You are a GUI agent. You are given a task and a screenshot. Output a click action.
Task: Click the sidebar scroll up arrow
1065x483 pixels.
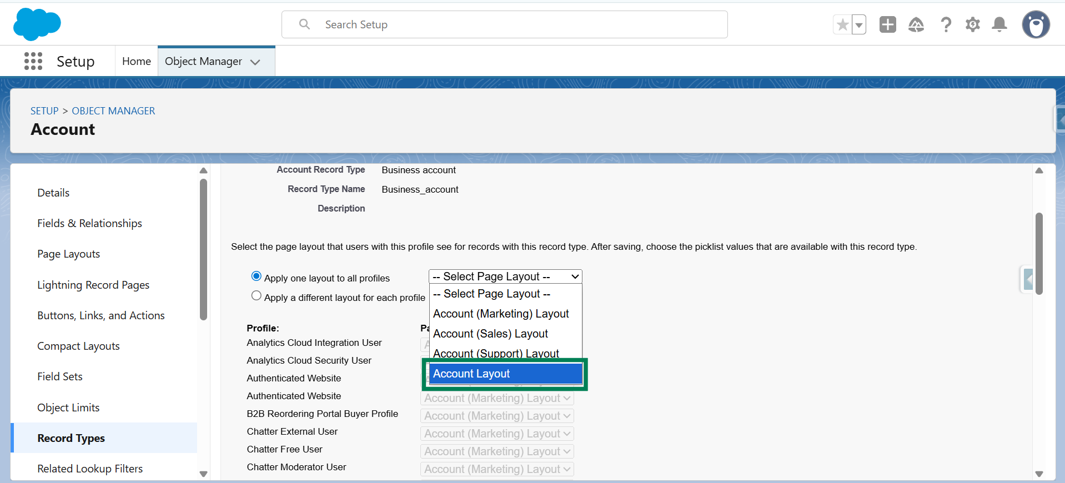(x=203, y=170)
